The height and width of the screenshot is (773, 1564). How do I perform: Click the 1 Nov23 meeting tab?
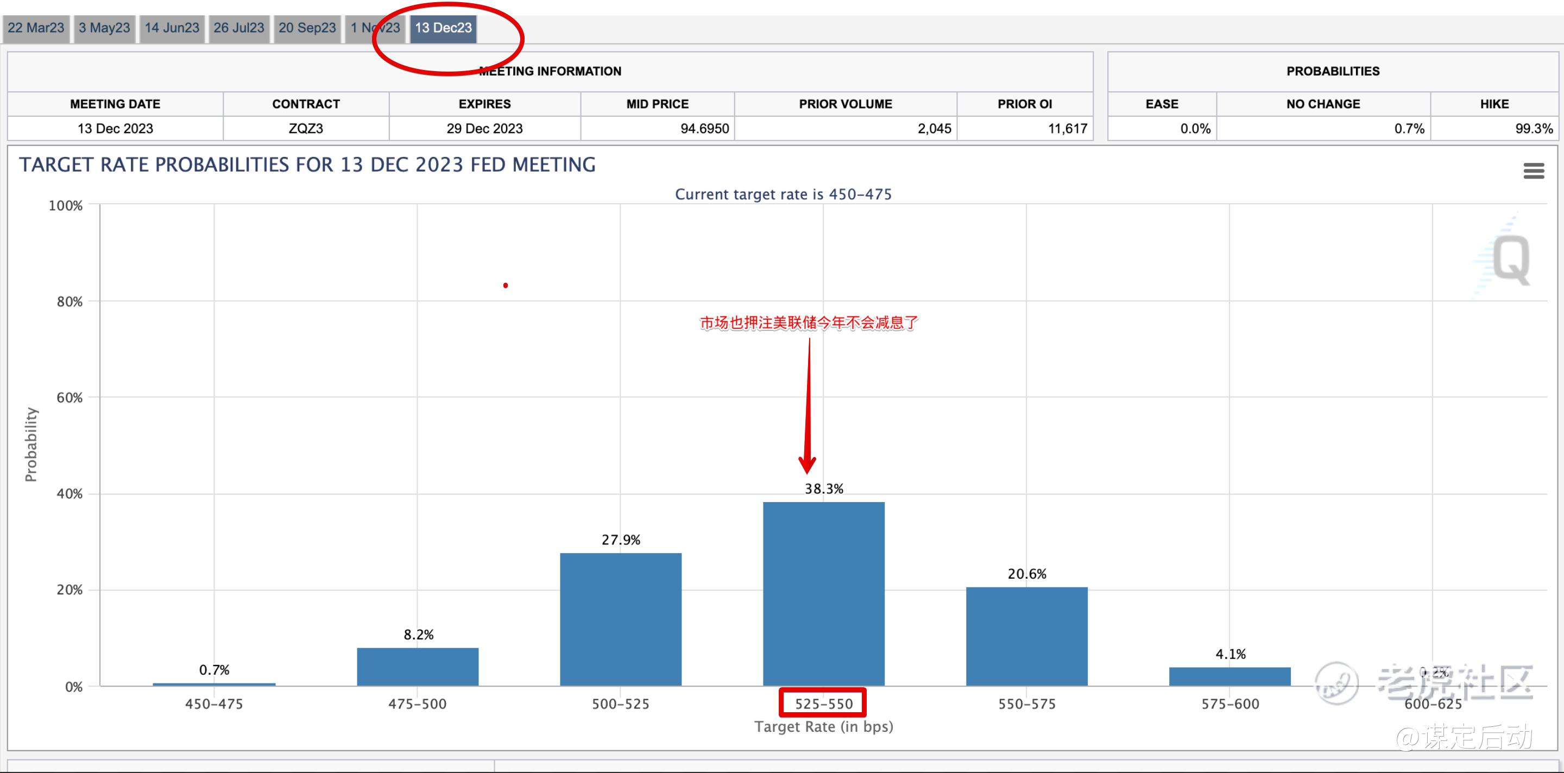tap(375, 28)
